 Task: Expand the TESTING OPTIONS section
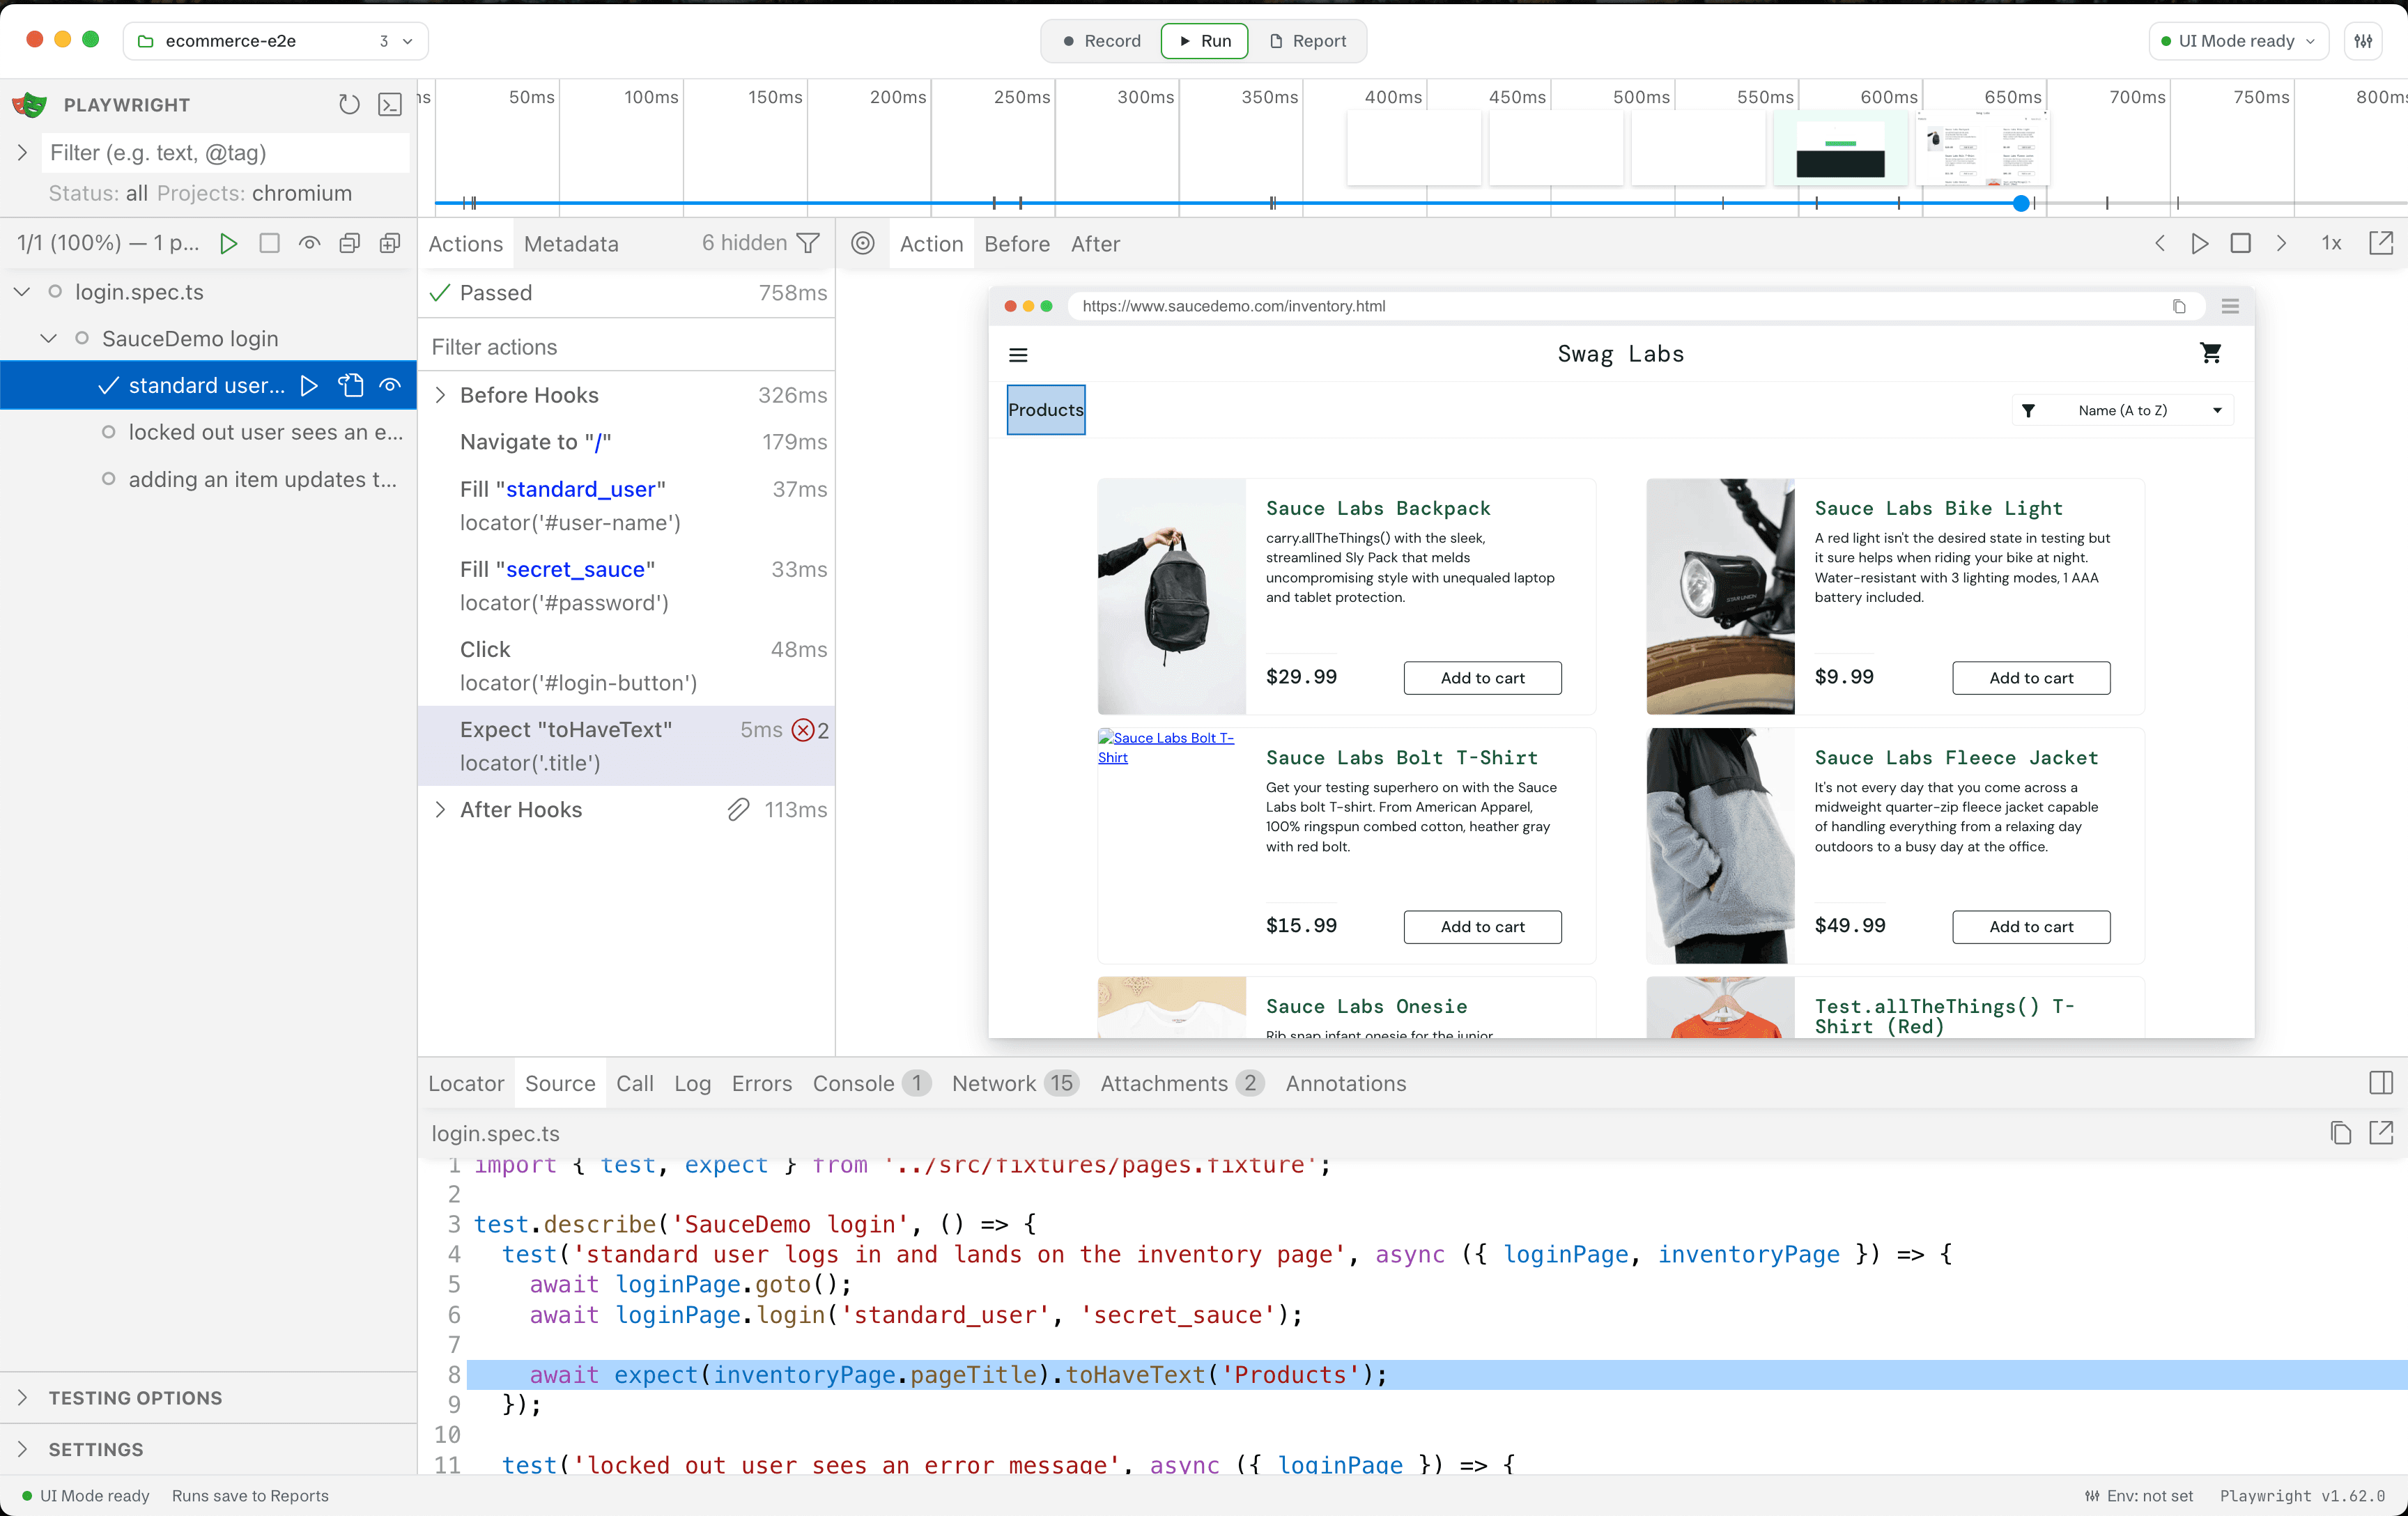pyautogui.click(x=22, y=1397)
